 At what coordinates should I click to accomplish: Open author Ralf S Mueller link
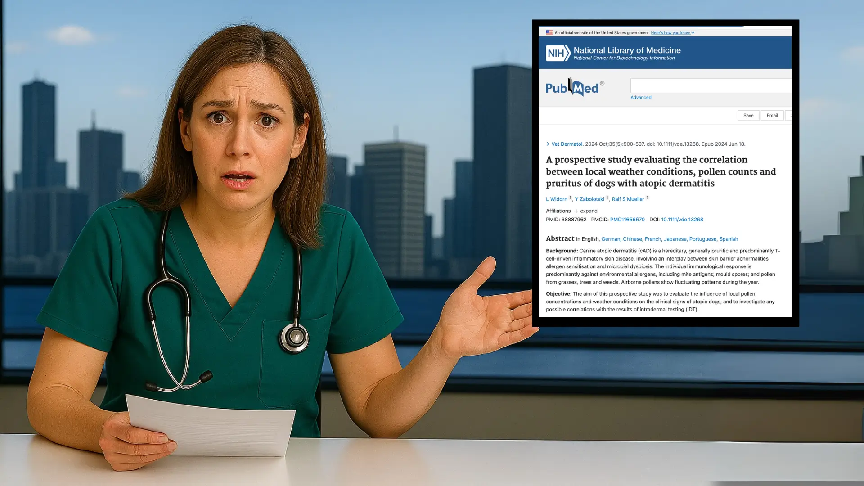click(628, 199)
